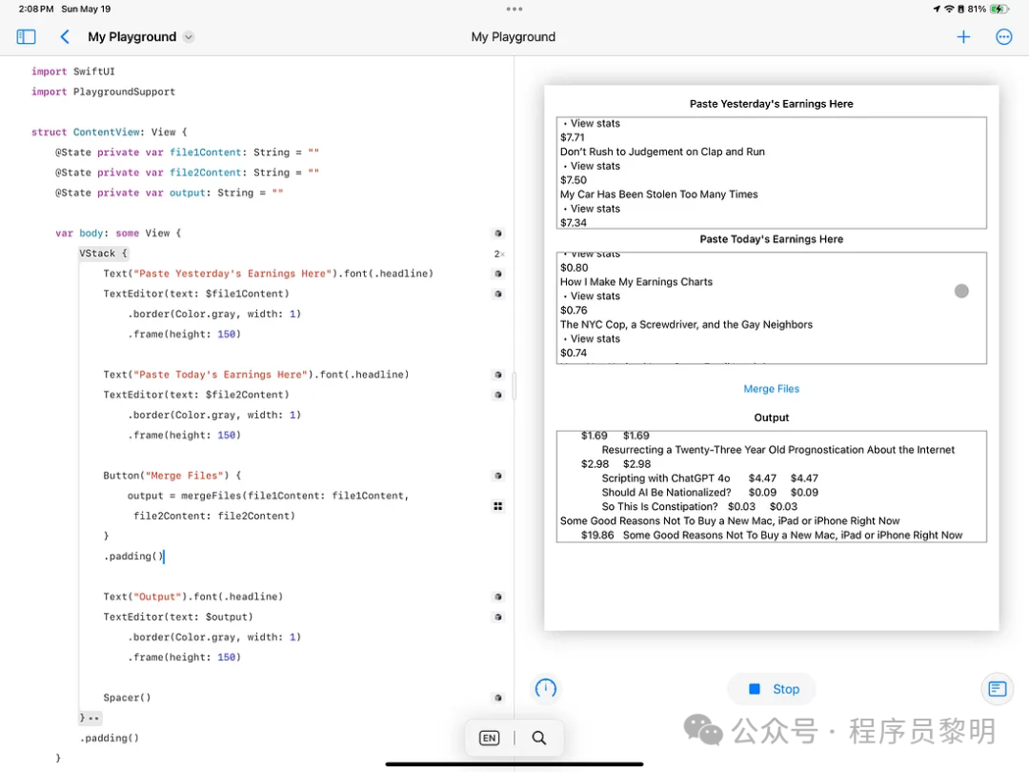
Task: Tap the My Playground title beside back arrow
Action: pos(131,37)
